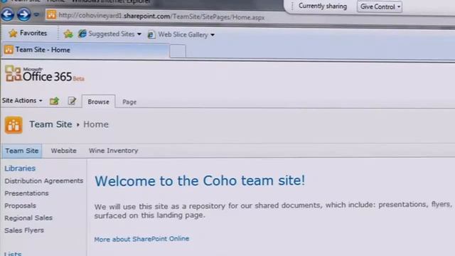Open the Site Actions menu
Screen dimensions: 455x256
[22, 100]
